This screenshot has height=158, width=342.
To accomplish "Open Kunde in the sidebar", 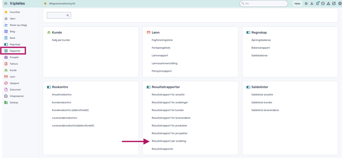I will tap(13, 70).
